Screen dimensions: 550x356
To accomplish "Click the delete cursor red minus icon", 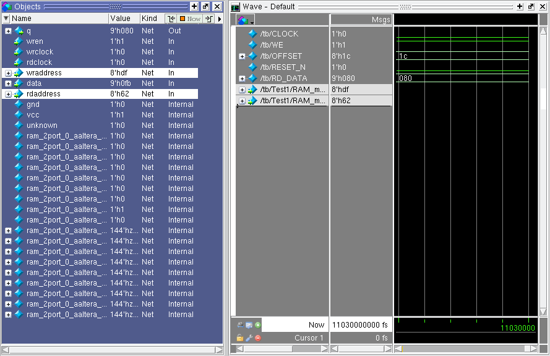I will (x=257, y=338).
